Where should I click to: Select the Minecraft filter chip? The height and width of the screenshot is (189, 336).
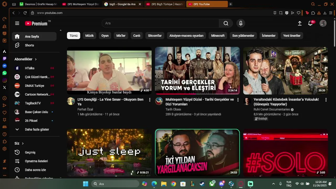[218, 36]
